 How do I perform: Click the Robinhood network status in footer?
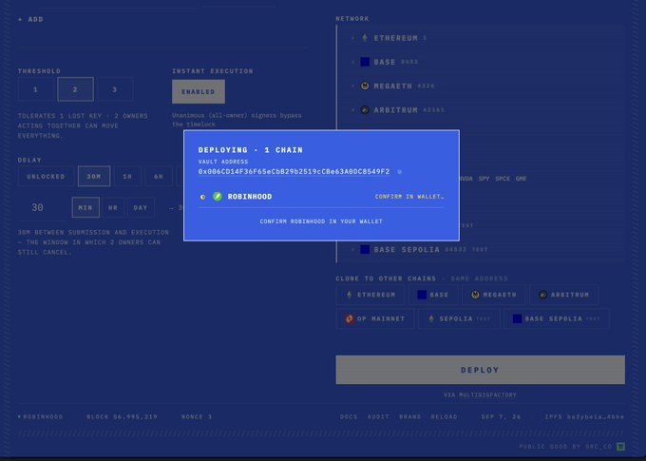(40, 417)
